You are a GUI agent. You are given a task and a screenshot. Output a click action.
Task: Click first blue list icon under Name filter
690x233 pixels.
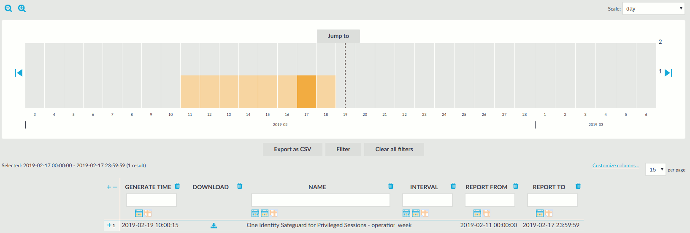pos(255,213)
